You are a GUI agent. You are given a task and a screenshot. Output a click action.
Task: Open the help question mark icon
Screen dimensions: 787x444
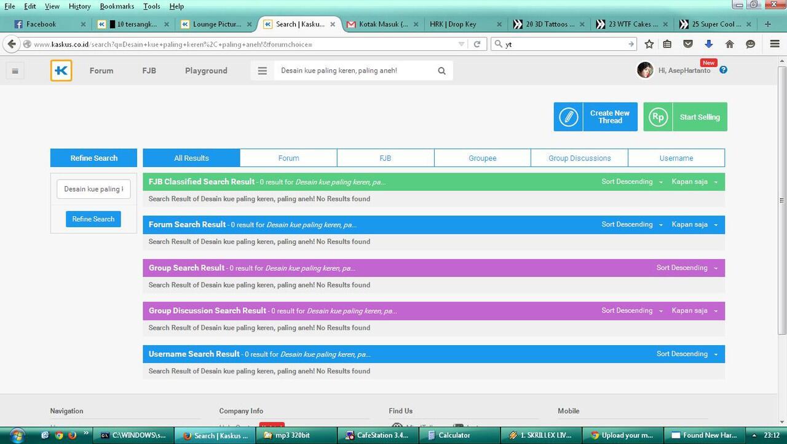coord(723,70)
